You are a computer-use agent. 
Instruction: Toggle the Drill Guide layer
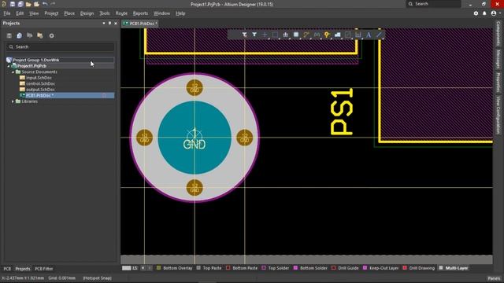345,268
